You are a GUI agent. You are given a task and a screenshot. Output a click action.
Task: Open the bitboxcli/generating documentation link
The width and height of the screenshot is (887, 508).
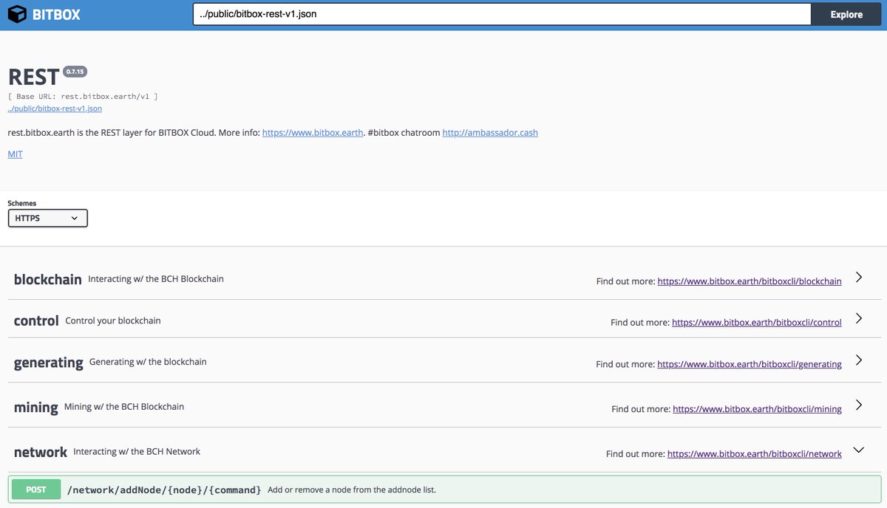tap(750, 364)
